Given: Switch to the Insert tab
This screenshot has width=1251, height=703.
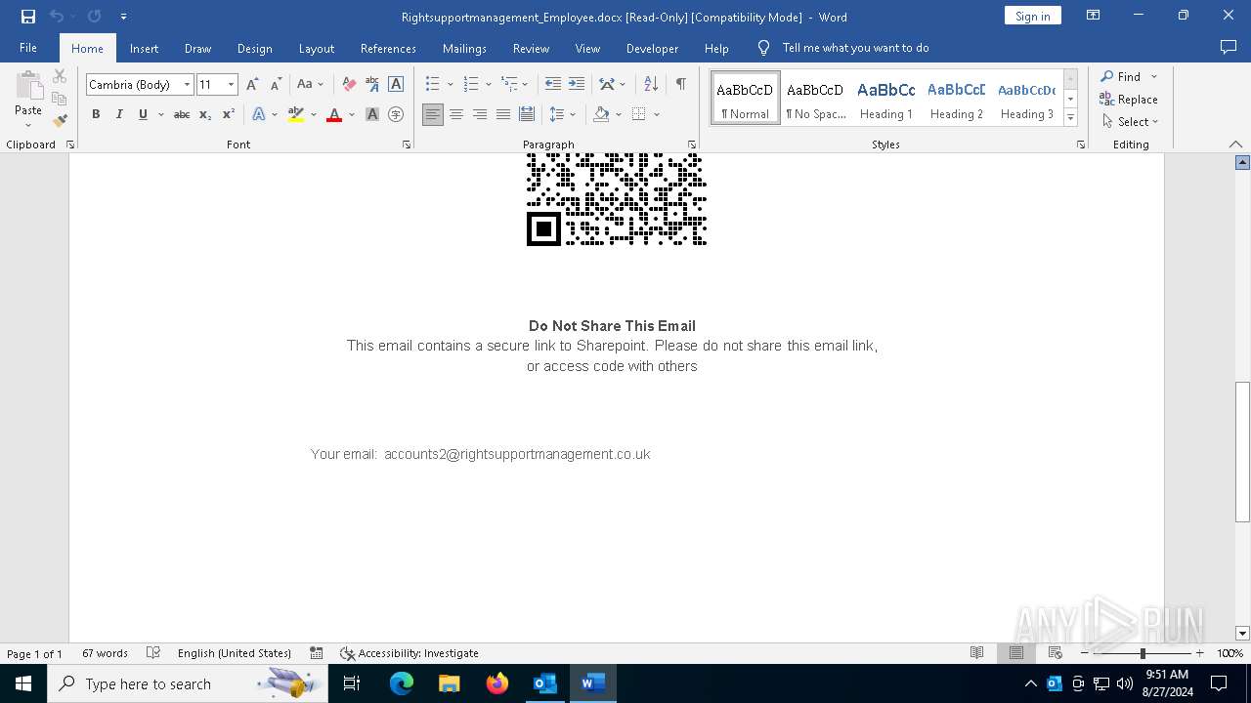Looking at the screenshot, I should pos(144,48).
